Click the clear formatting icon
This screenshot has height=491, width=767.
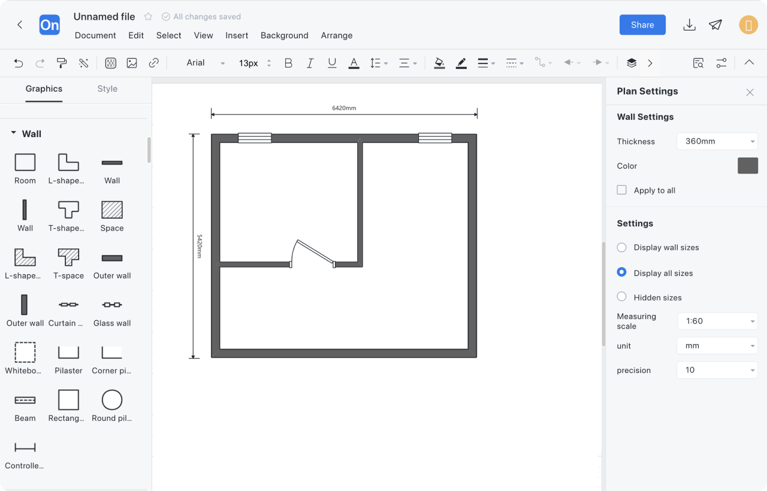pyautogui.click(x=83, y=63)
